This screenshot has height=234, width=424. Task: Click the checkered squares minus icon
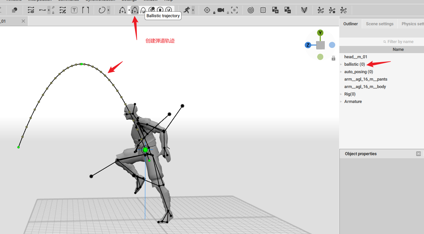[288, 10]
